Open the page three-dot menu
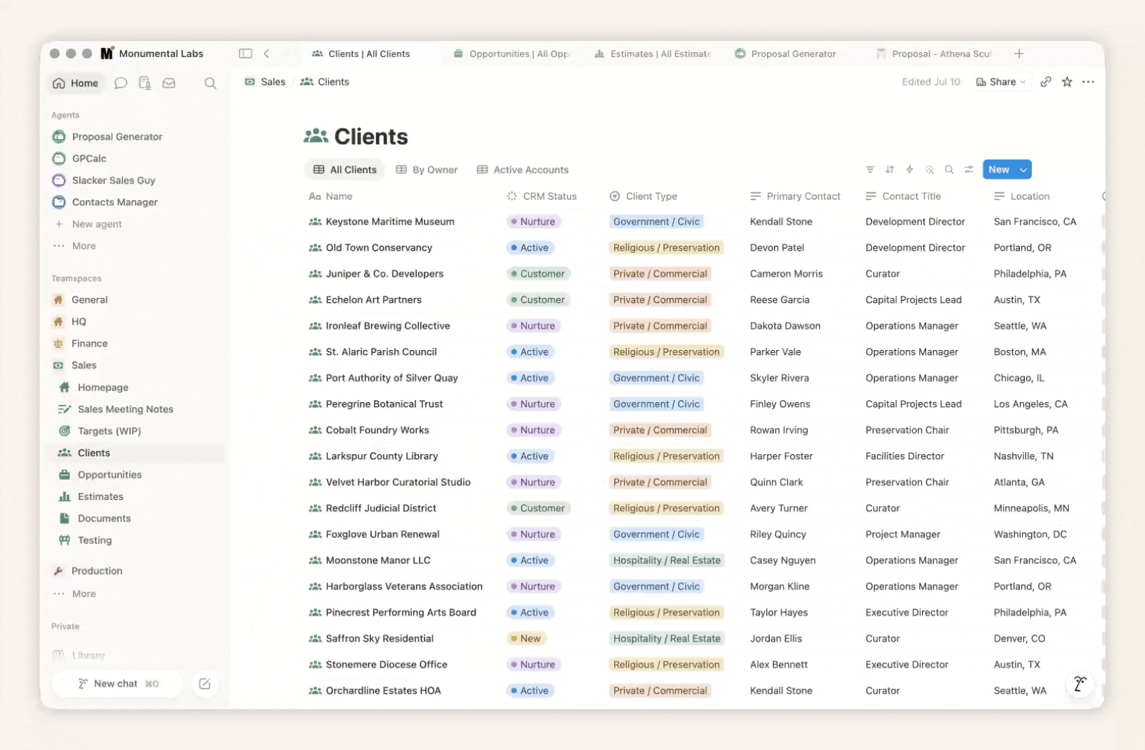 click(x=1089, y=82)
